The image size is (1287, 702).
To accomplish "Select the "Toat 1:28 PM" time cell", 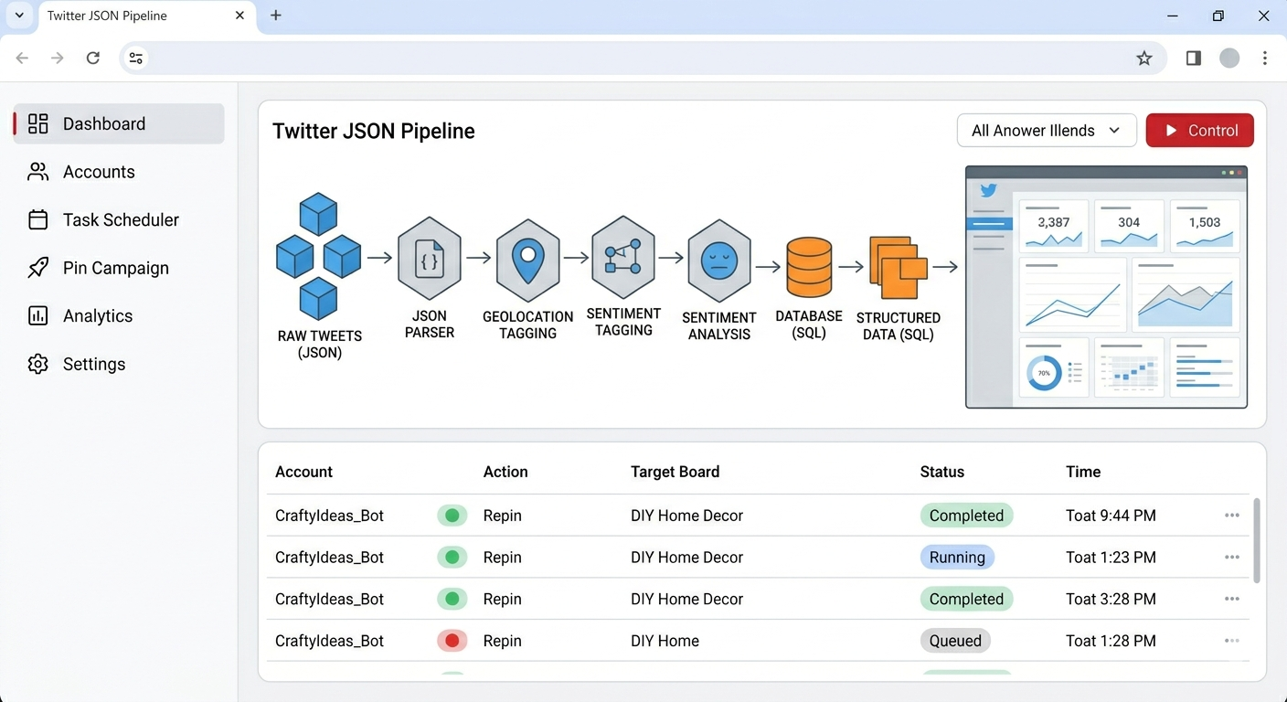I will 1111,641.
